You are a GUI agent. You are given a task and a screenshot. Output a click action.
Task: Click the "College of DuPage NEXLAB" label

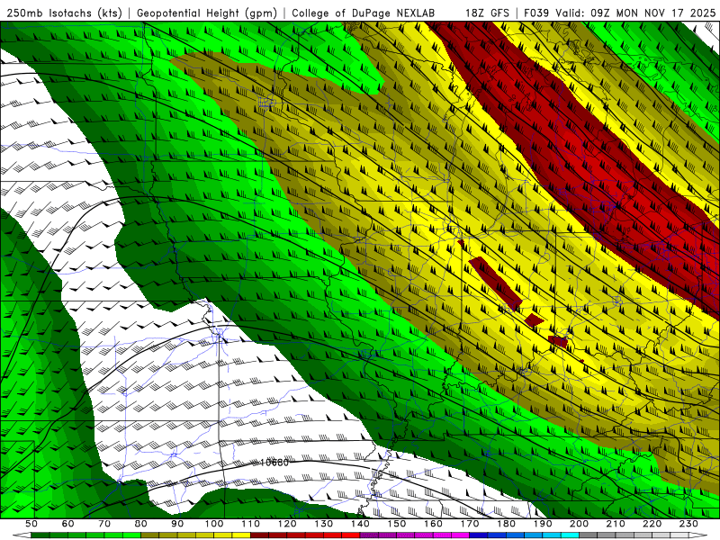364,13
